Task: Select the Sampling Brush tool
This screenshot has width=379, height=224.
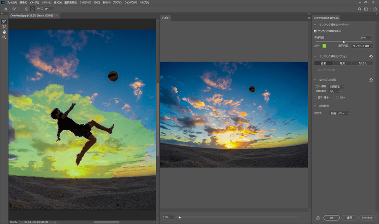Action: pyautogui.click(x=4, y=21)
